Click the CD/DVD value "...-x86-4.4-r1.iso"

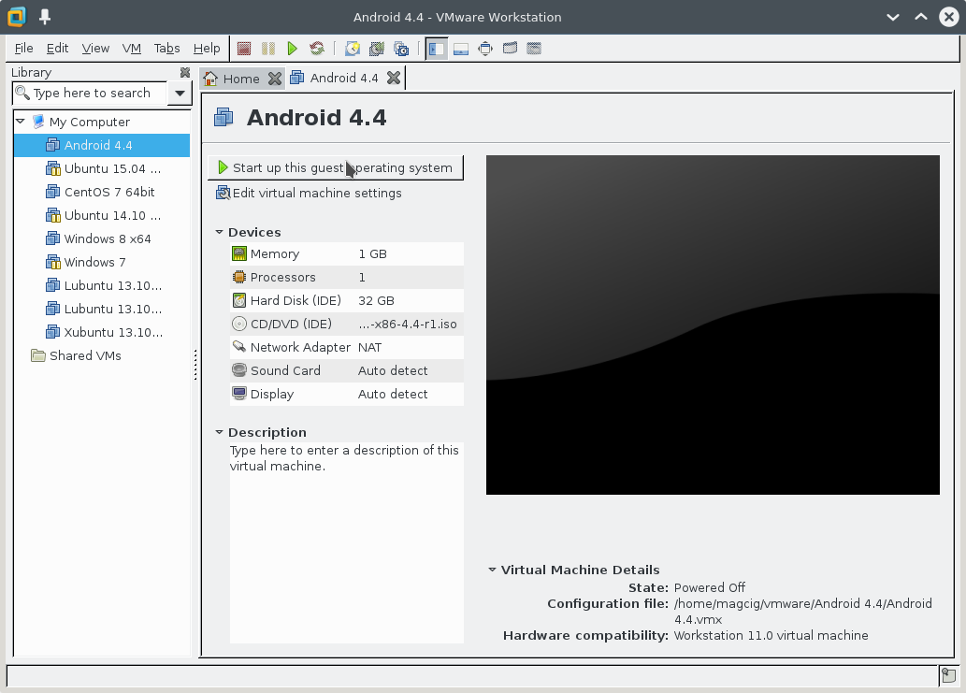(x=408, y=324)
